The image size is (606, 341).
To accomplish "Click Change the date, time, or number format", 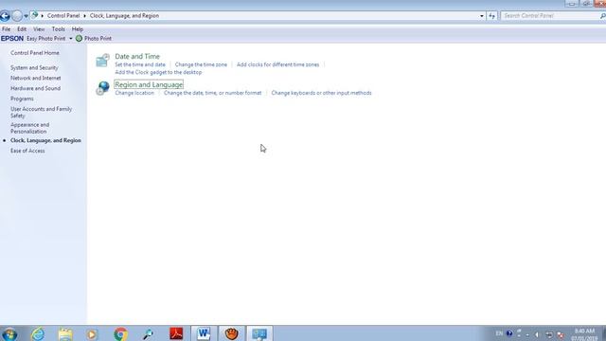I will [x=212, y=93].
